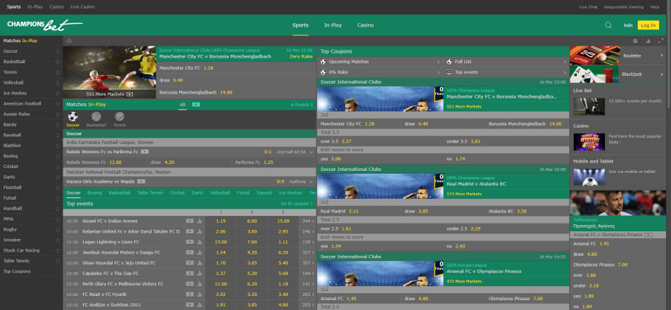Favorite Boxing with its star toggle
The height and width of the screenshot is (310, 671).
[58, 156]
